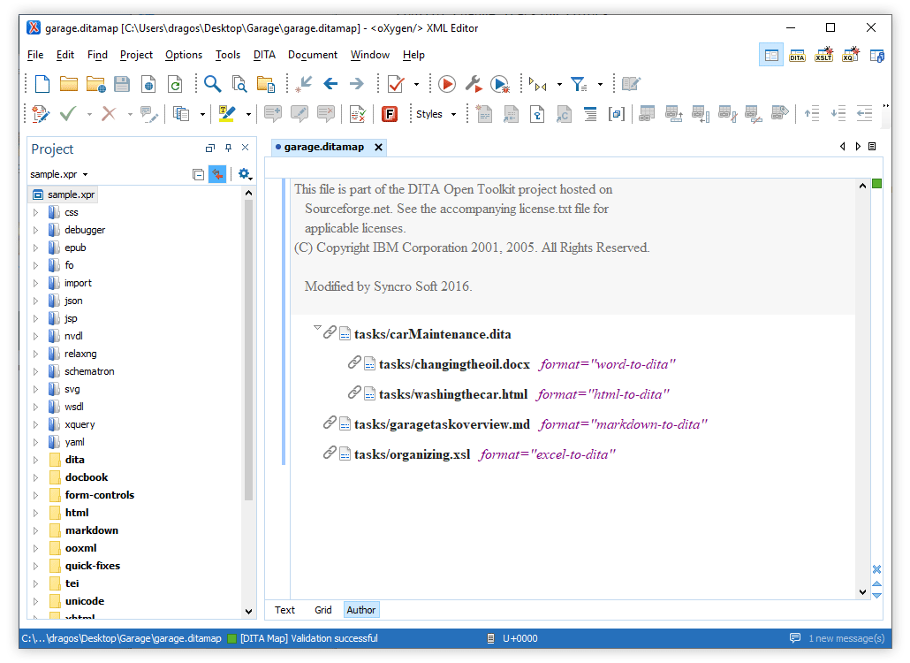Image resolution: width=910 pixels, height=663 pixels.
Task: Create a new document with the New icon
Action: coord(42,84)
